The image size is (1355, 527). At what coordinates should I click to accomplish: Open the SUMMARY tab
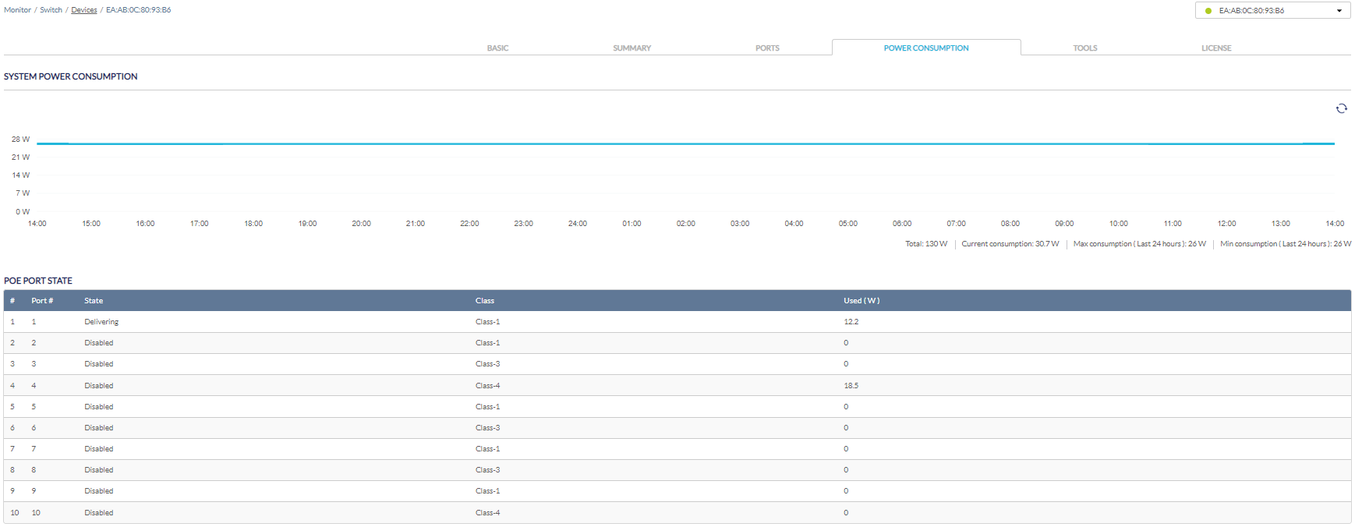632,48
